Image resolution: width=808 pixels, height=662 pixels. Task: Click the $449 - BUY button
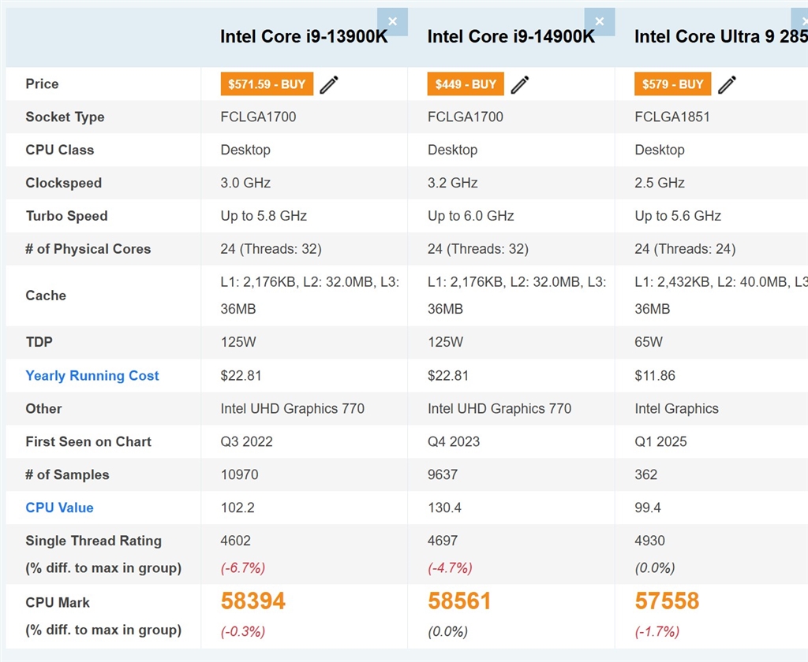coord(466,84)
